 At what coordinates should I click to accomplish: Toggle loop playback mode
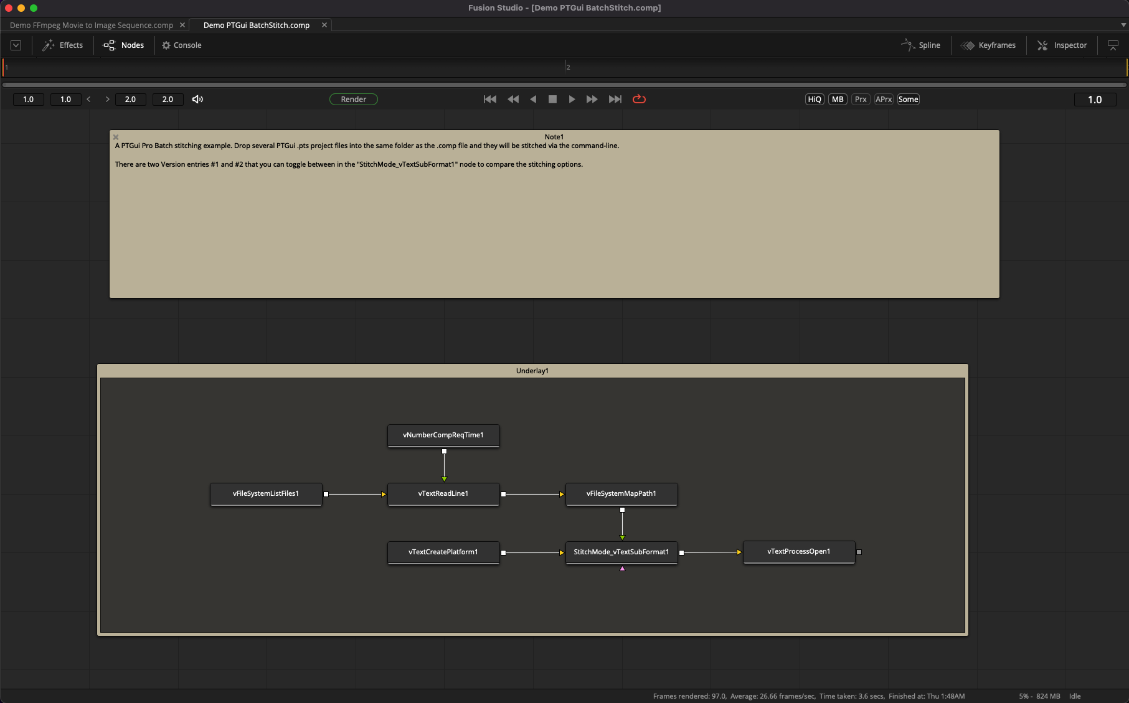tap(639, 100)
